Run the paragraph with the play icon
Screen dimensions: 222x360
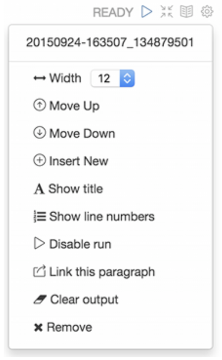[147, 12]
